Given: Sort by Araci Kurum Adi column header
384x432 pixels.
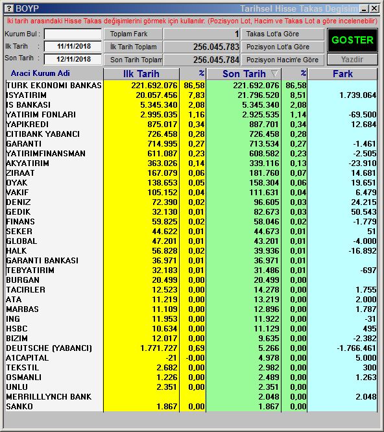Looking at the screenshot, I should tap(40, 73).
